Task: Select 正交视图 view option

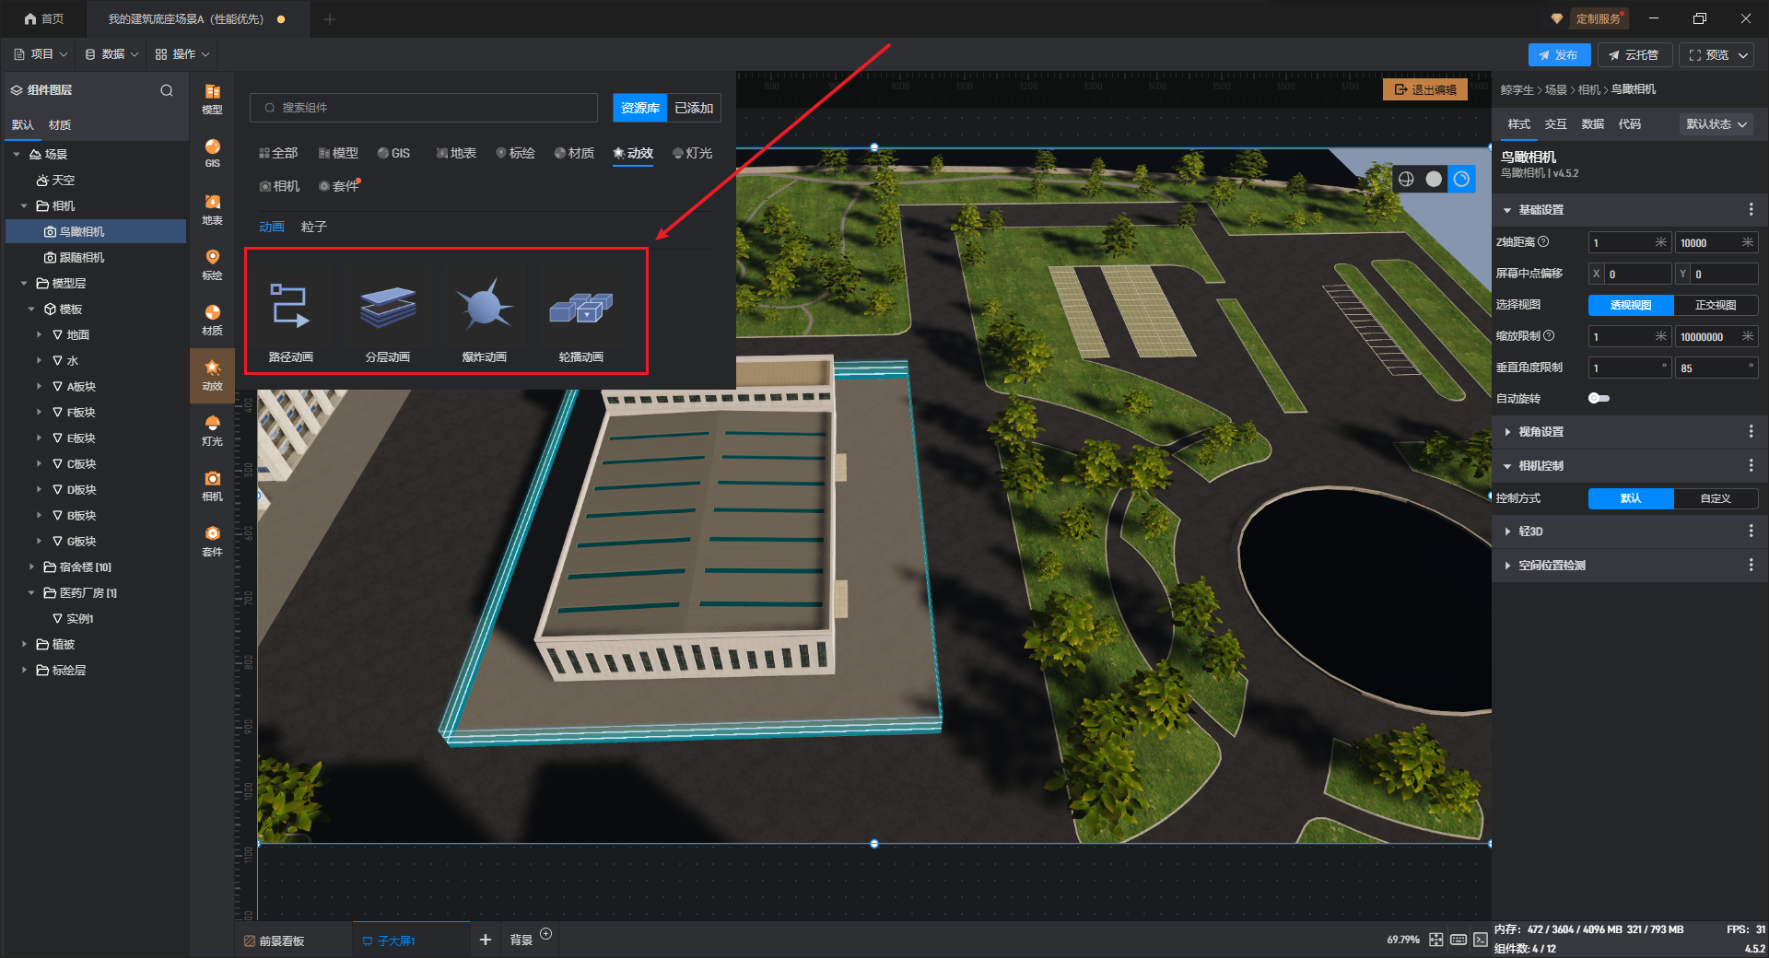Action: point(1716,305)
